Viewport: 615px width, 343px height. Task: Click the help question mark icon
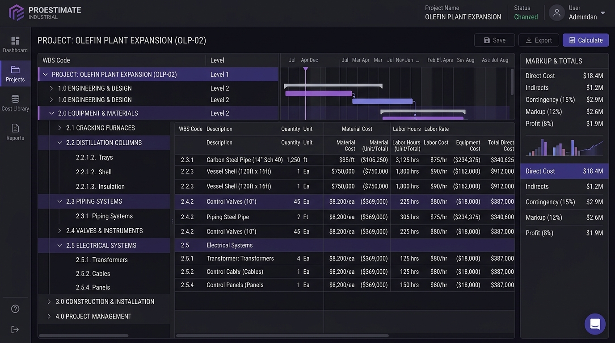[x=15, y=309]
